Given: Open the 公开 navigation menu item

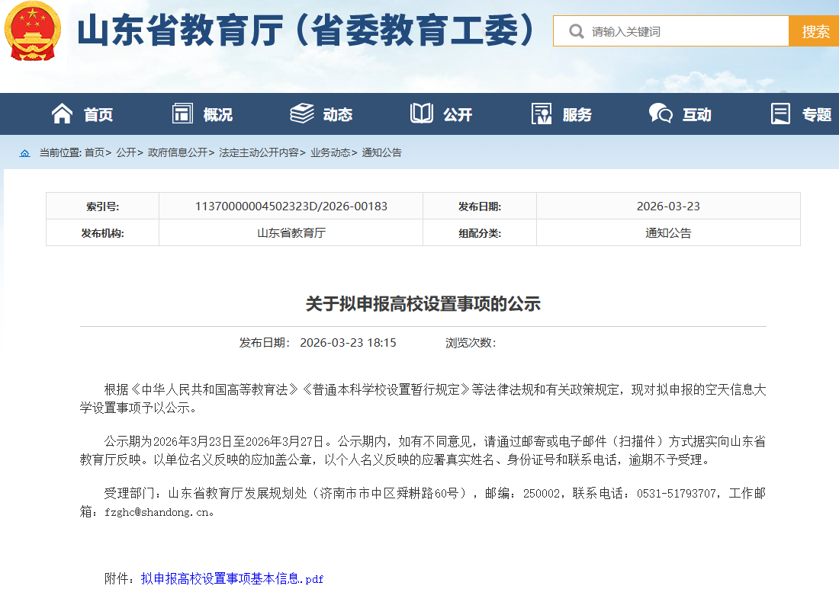Looking at the screenshot, I should coord(458,115).
